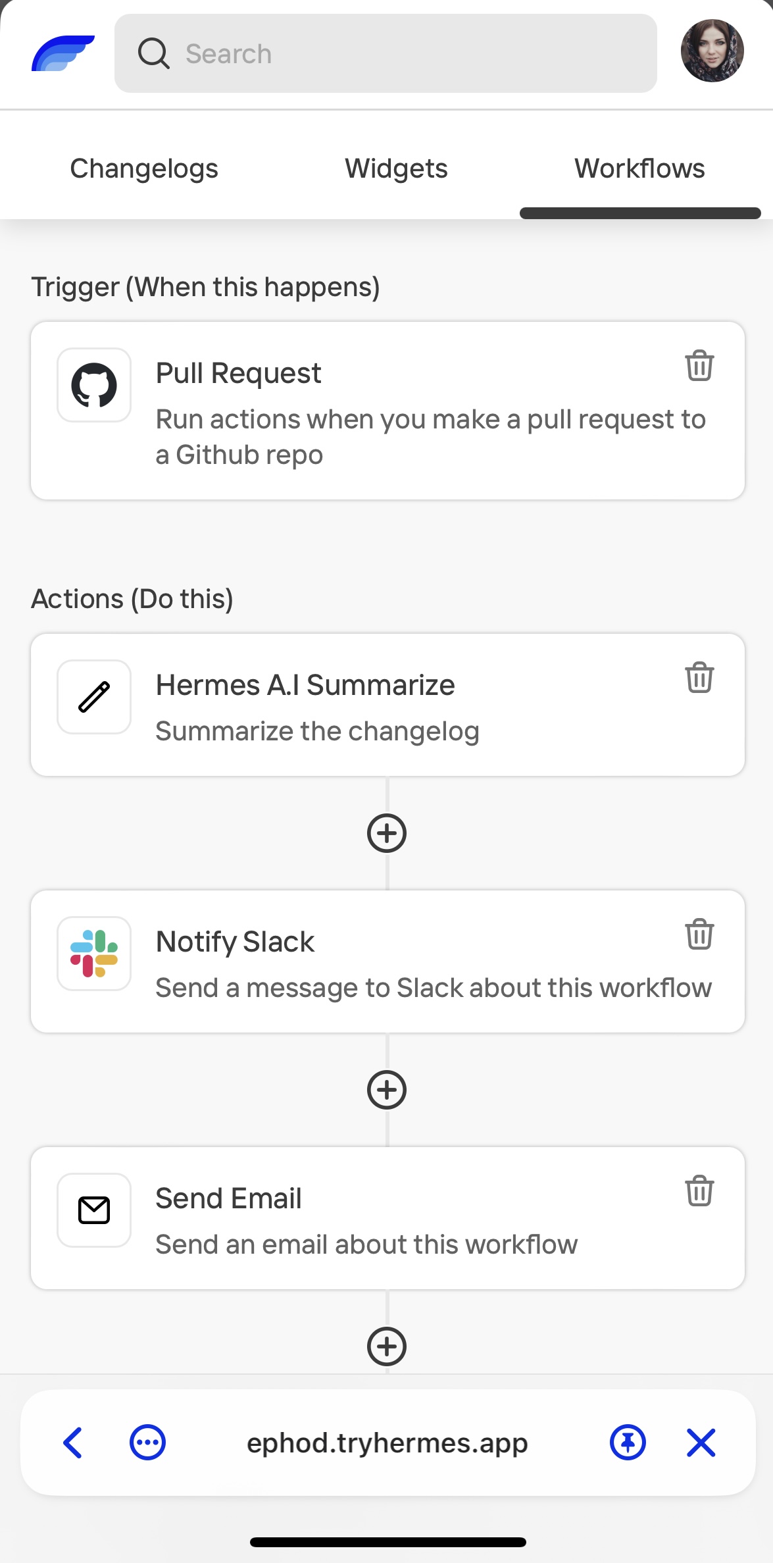Open the user profile avatar

tap(712, 51)
